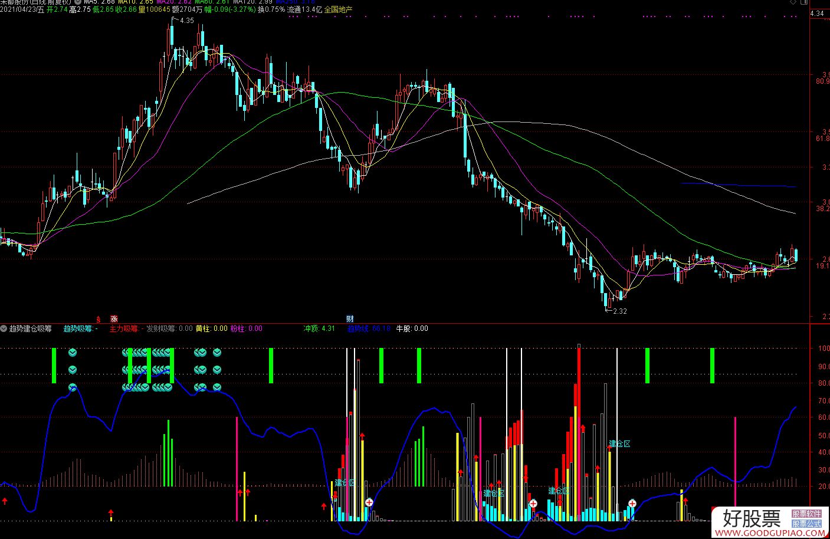Click the leftmost 建仓区 label near white lines
The image size is (830, 539).
[345, 482]
